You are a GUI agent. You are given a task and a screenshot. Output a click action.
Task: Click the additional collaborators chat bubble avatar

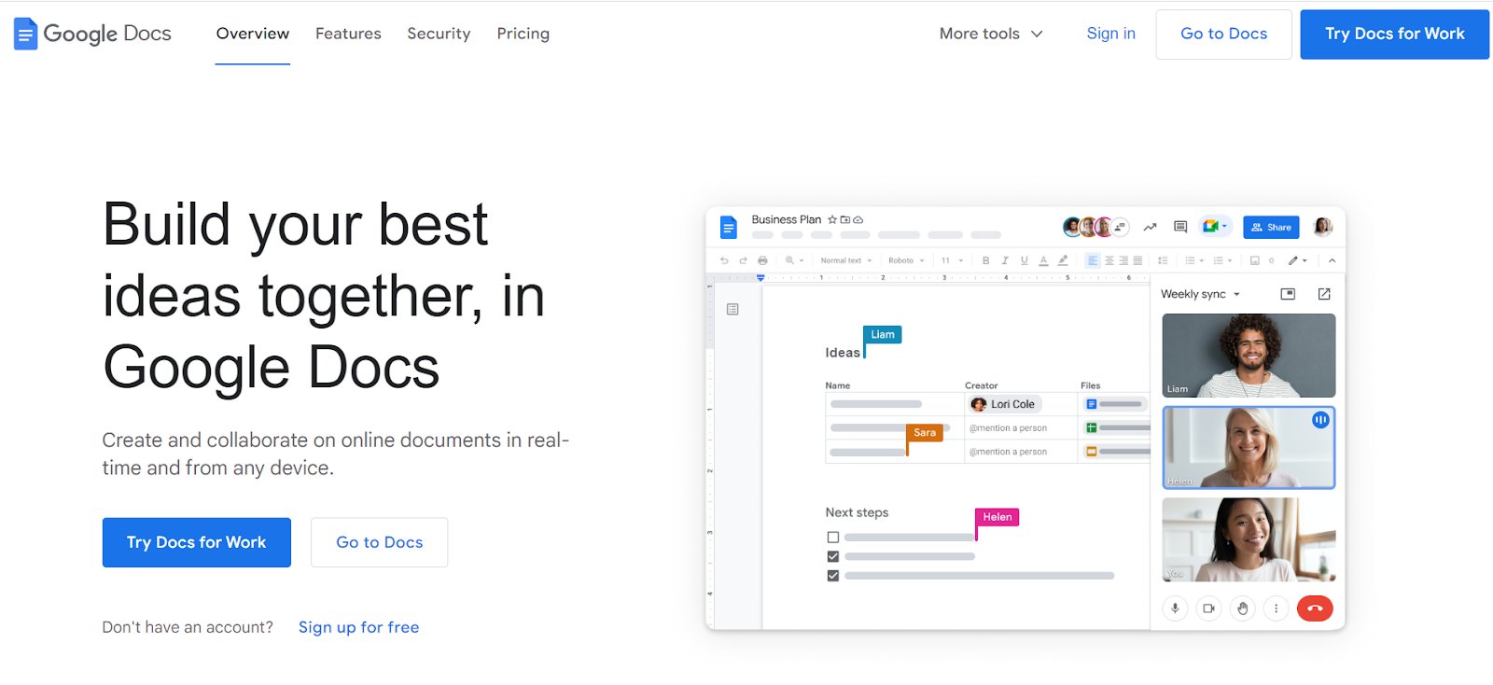(1120, 227)
